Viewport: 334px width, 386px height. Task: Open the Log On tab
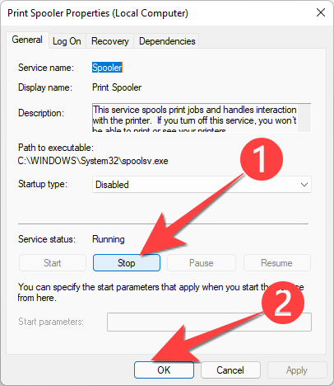pyautogui.click(x=67, y=41)
